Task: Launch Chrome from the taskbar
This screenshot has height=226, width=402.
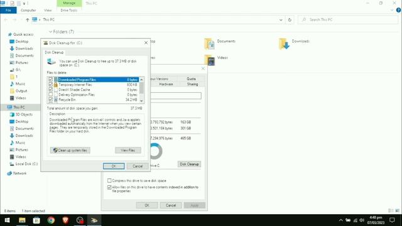Action: tap(51, 220)
